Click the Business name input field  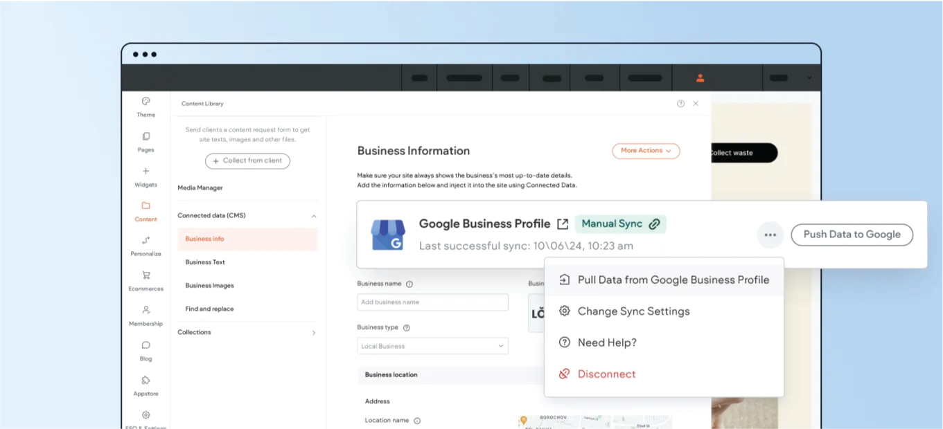(x=433, y=302)
